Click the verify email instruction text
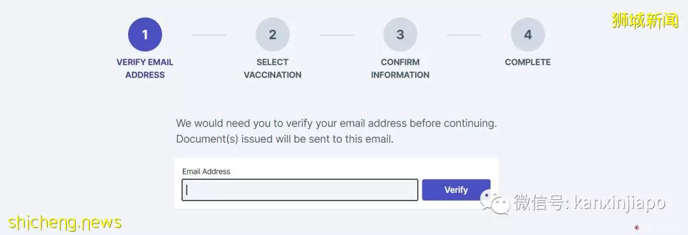This screenshot has width=688, height=235. pos(336,123)
